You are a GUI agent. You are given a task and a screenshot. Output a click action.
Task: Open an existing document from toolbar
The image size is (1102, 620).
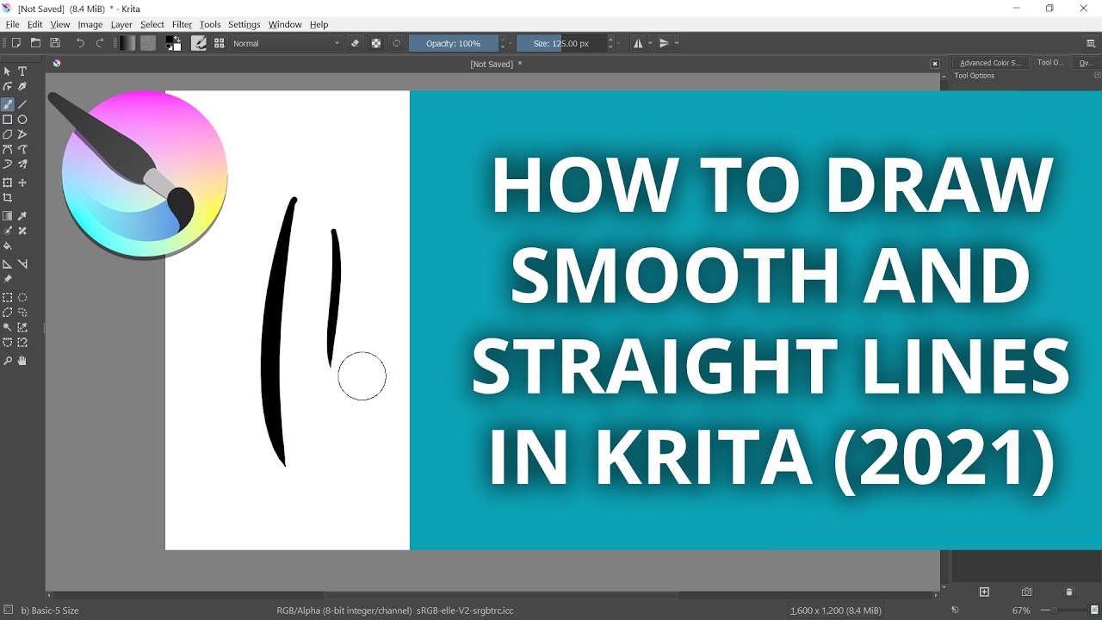coord(35,43)
